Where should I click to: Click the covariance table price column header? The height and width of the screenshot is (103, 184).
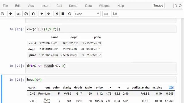coord(97,37)
